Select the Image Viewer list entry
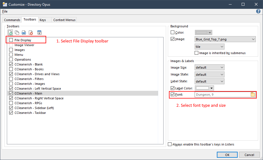This screenshot has width=263, height=160. [x=24, y=45]
